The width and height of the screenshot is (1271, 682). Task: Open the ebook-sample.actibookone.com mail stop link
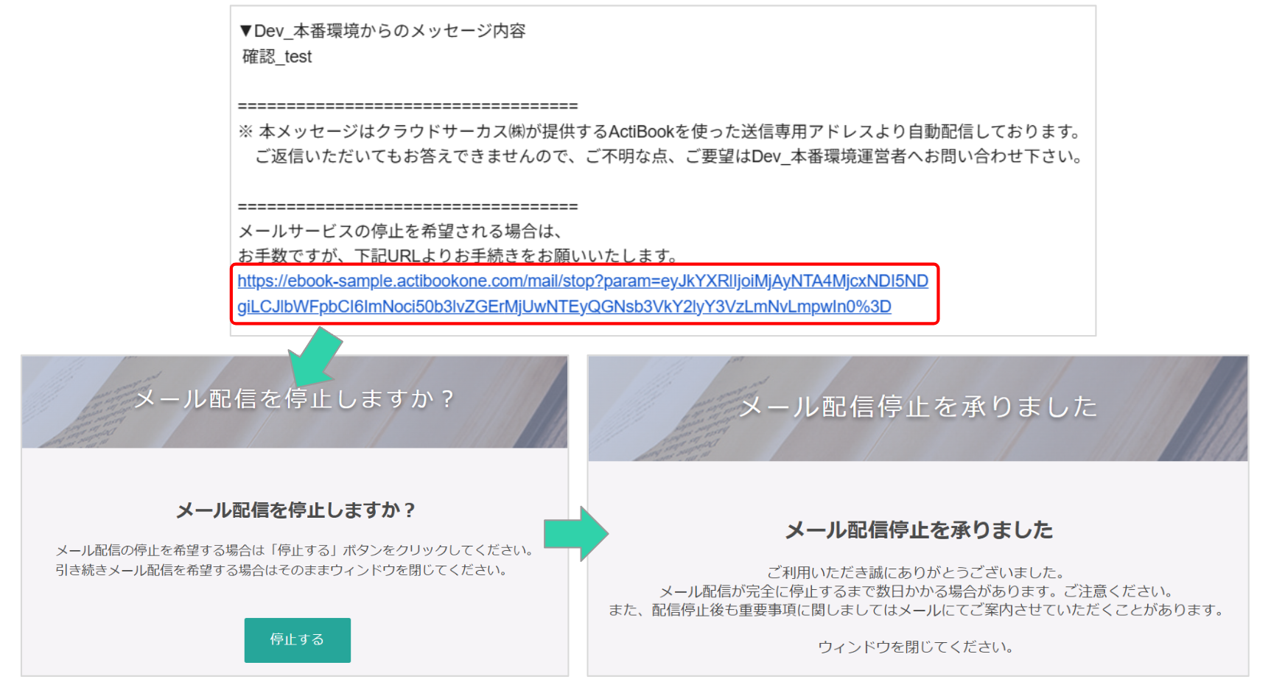[x=582, y=281]
